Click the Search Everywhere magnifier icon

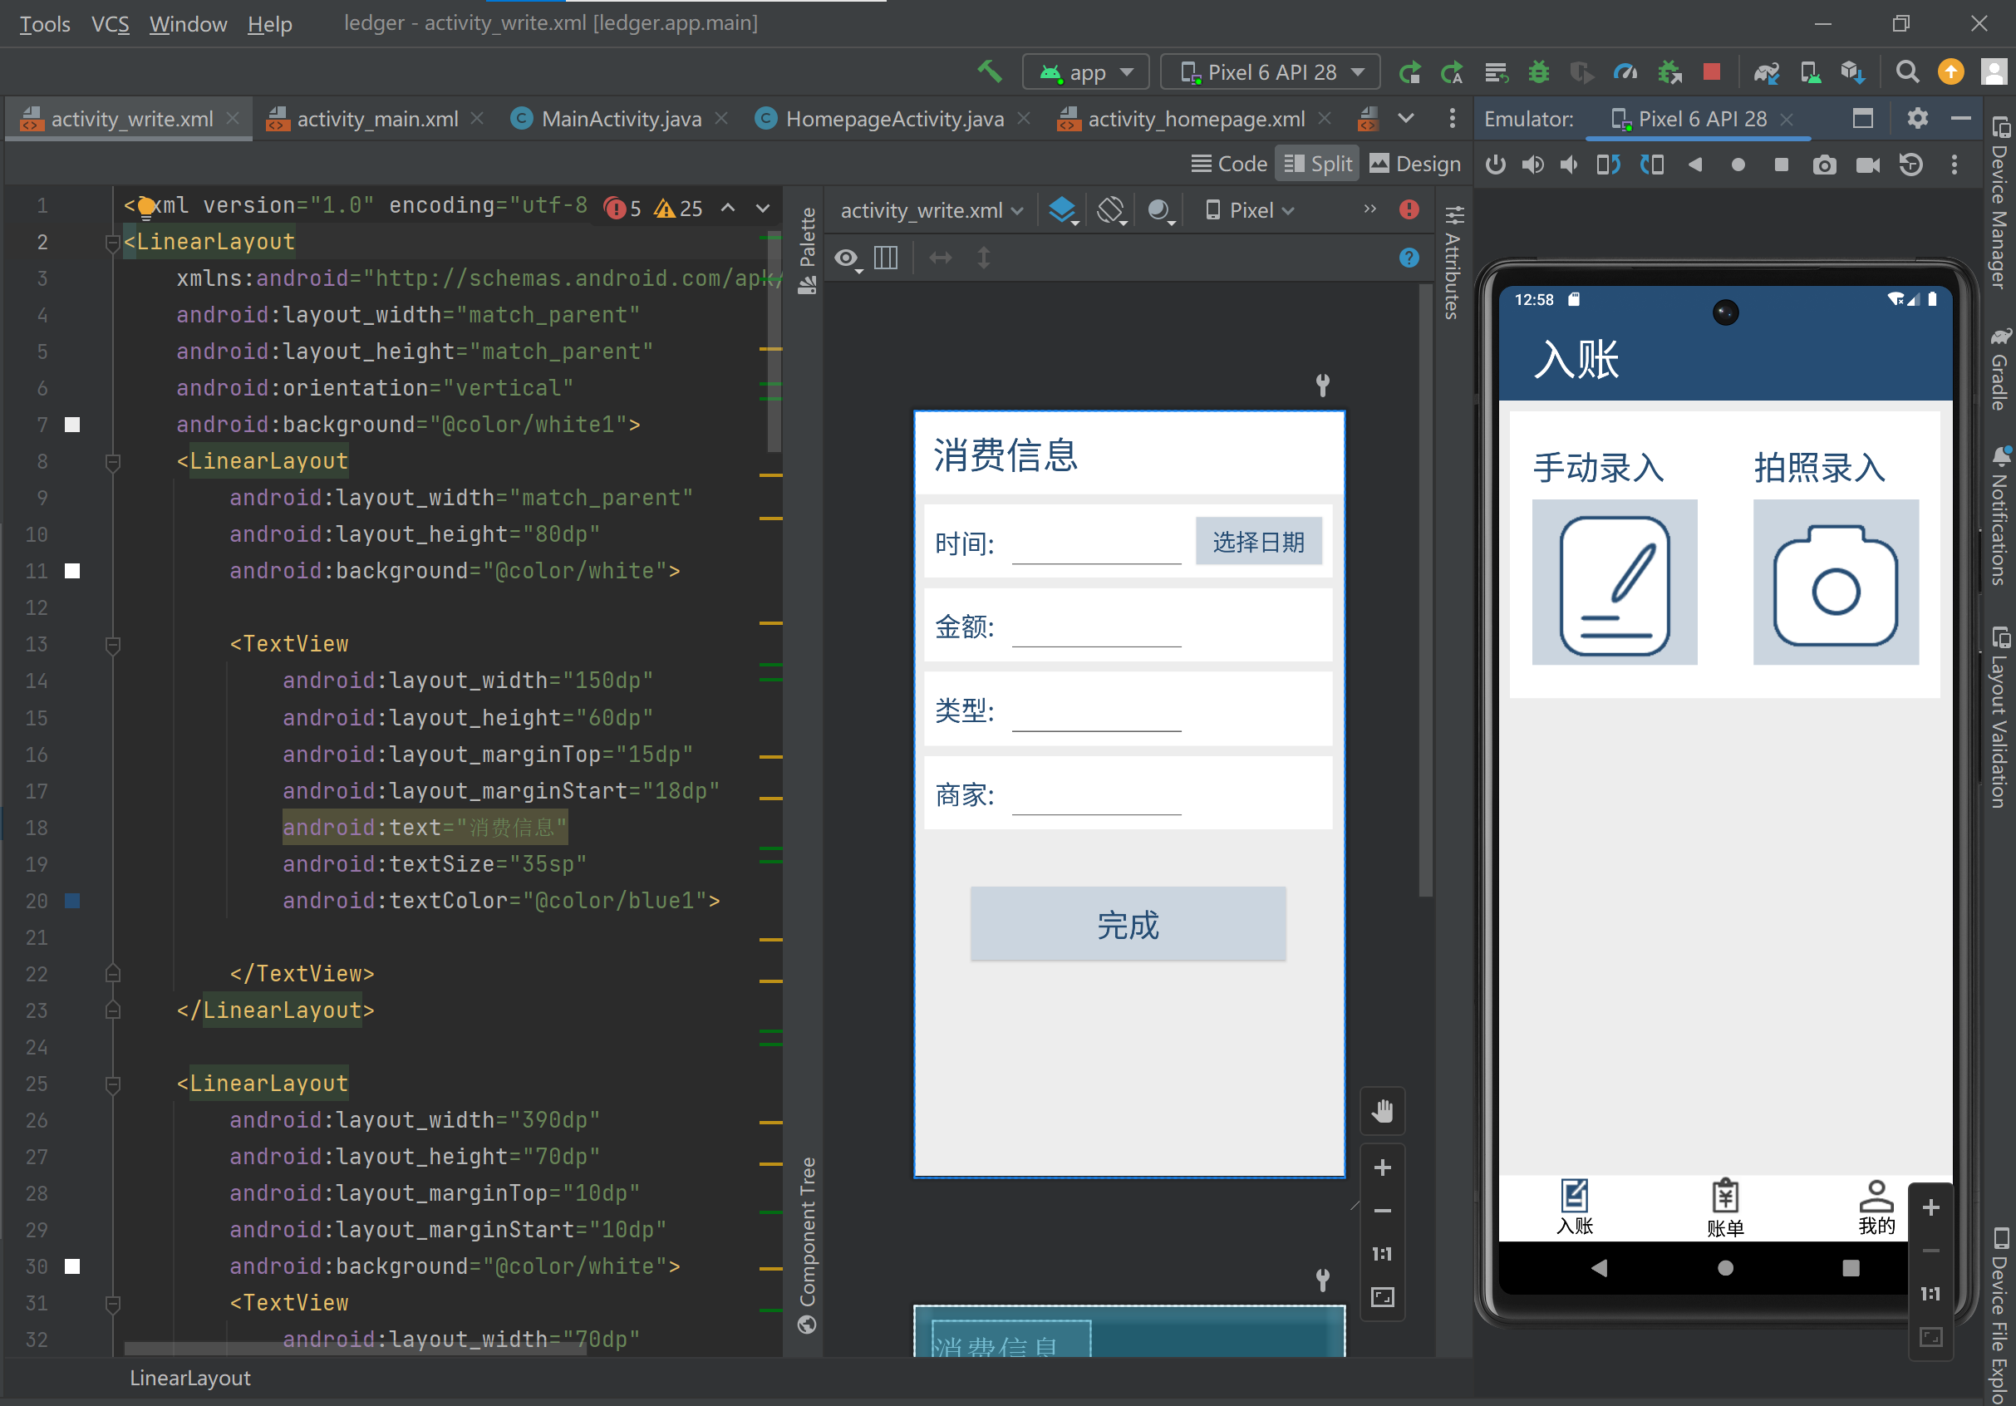click(x=1907, y=72)
